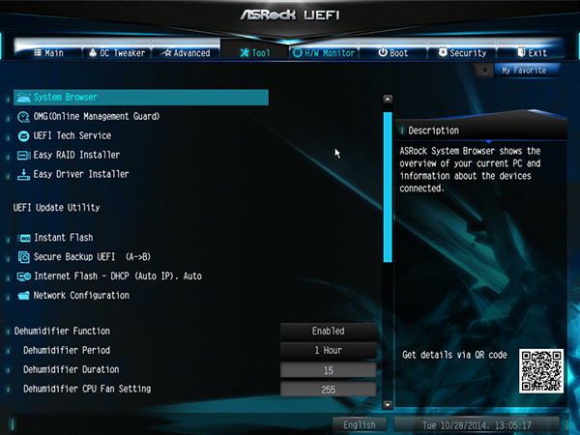Viewport: 580px width, 435px height.
Task: Click the QR code image
Action: (x=541, y=371)
